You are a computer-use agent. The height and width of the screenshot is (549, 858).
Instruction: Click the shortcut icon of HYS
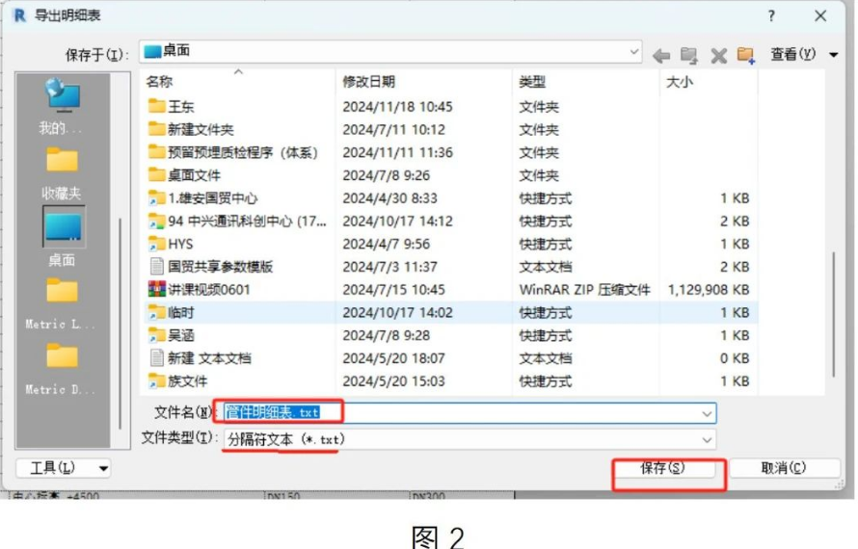(x=157, y=244)
